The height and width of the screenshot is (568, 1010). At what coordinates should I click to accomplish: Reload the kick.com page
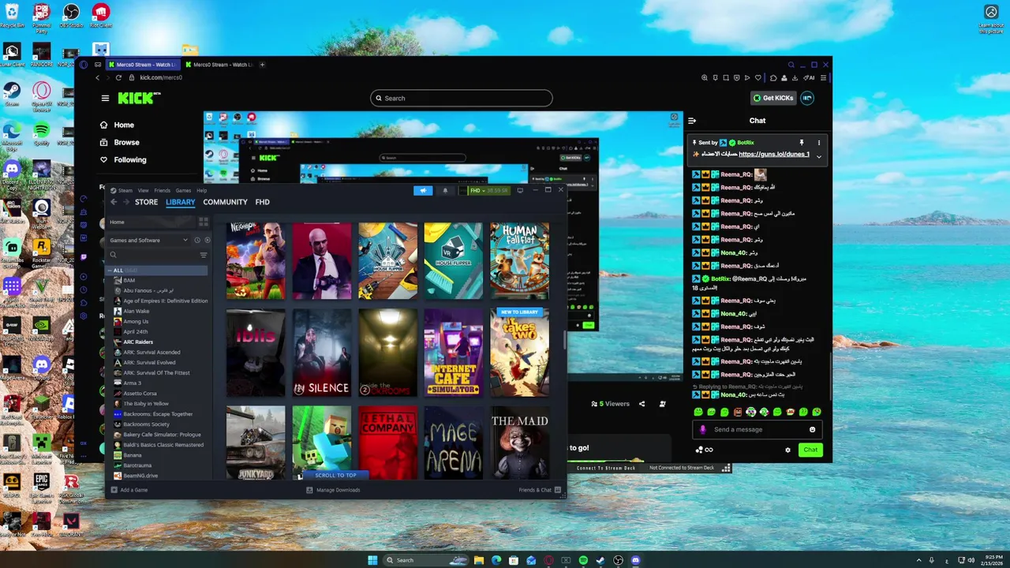(119, 77)
